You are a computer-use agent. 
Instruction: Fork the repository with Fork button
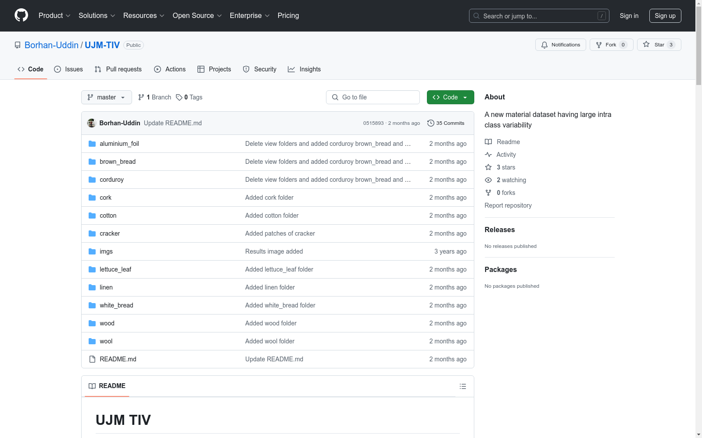click(x=611, y=45)
